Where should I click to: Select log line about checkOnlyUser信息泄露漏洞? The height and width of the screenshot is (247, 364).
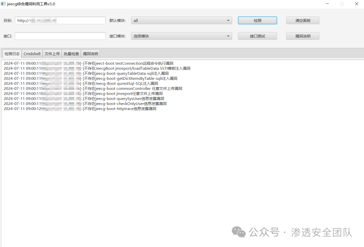(85, 104)
